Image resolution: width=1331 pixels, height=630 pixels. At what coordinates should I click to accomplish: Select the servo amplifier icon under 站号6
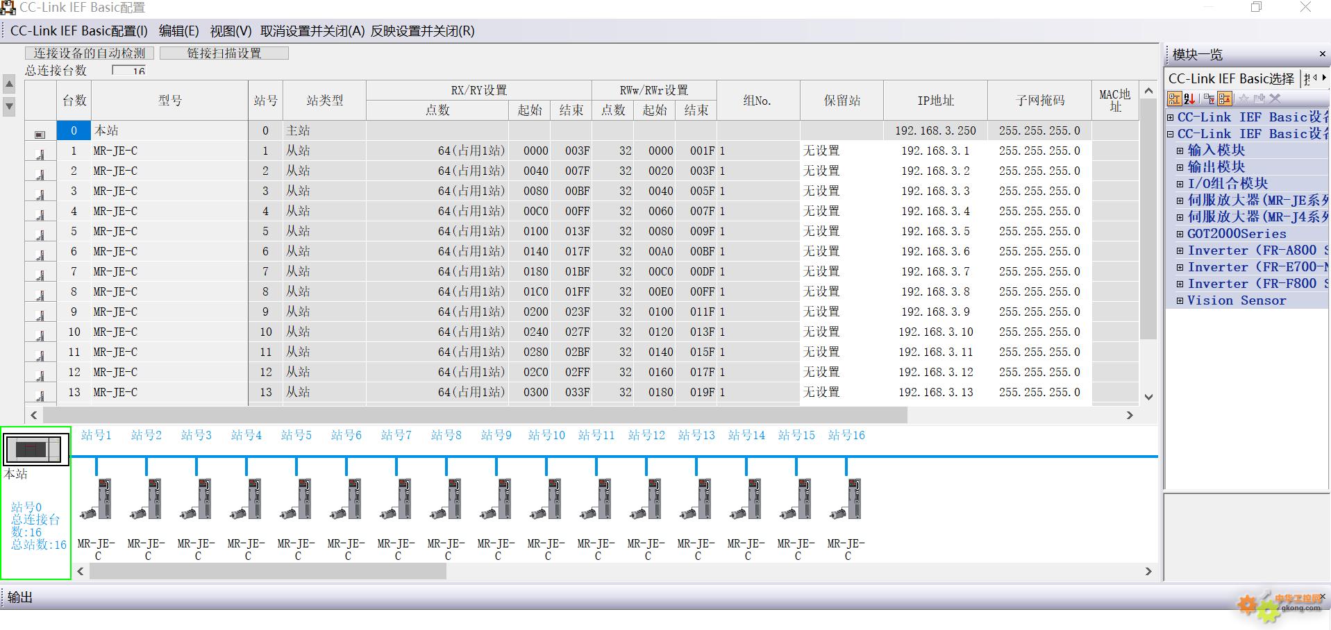(347, 499)
